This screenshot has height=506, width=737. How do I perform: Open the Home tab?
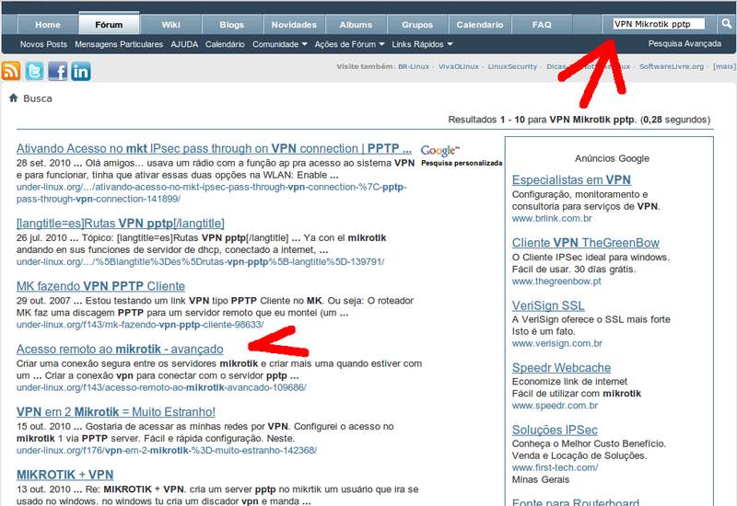tap(48, 25)
